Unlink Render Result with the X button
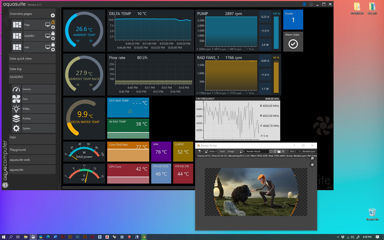The image size is (384, 240). 283,151
